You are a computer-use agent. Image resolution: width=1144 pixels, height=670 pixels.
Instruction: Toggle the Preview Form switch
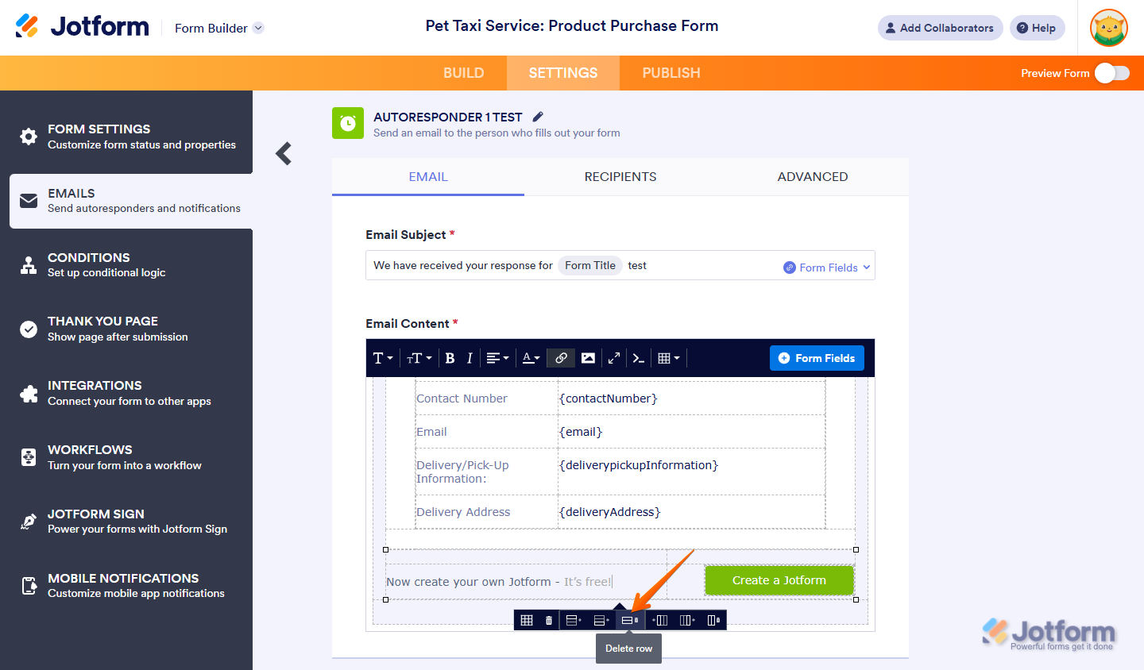coord(1112,73)
